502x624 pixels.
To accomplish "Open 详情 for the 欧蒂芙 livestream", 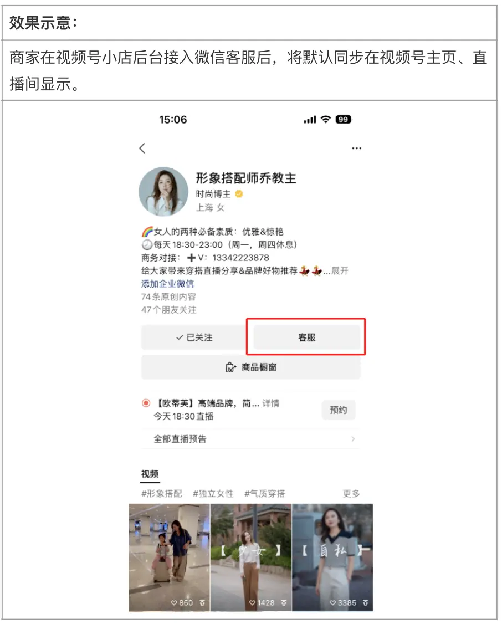I will click(271, 403).
